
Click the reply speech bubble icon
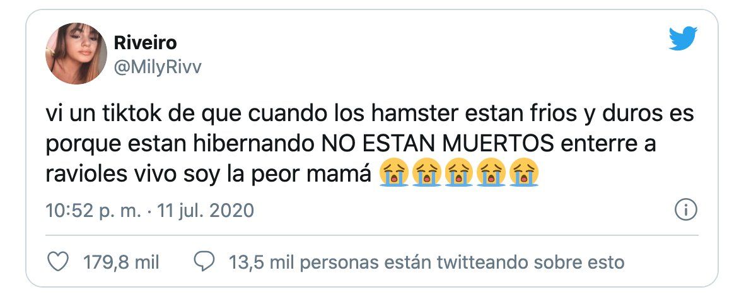[x=205, y=262]
